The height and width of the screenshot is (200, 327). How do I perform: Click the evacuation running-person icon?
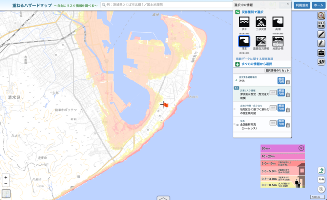click(321, 170)
